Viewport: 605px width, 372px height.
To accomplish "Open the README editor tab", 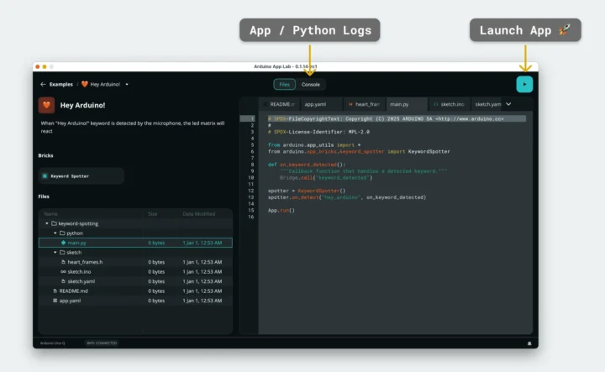I will (x=280, y=104).
